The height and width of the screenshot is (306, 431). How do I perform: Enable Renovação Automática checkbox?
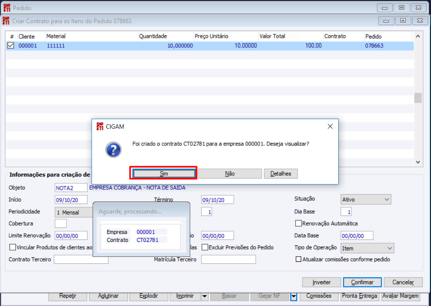[x=298, y=223]
